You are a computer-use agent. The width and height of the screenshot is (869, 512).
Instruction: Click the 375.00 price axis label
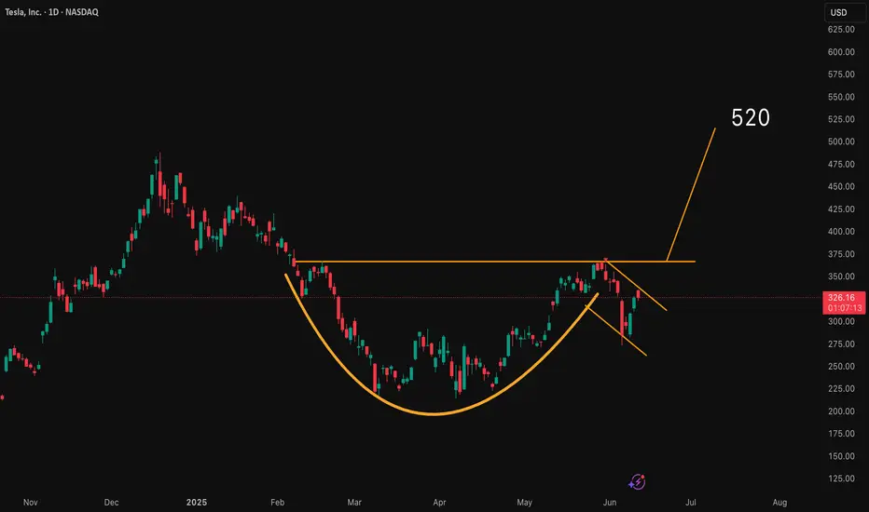tap(841, 254)
